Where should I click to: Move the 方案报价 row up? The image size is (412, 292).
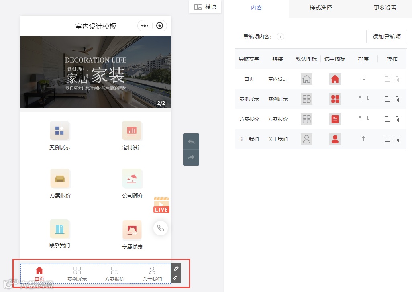(x=360, y=118)
